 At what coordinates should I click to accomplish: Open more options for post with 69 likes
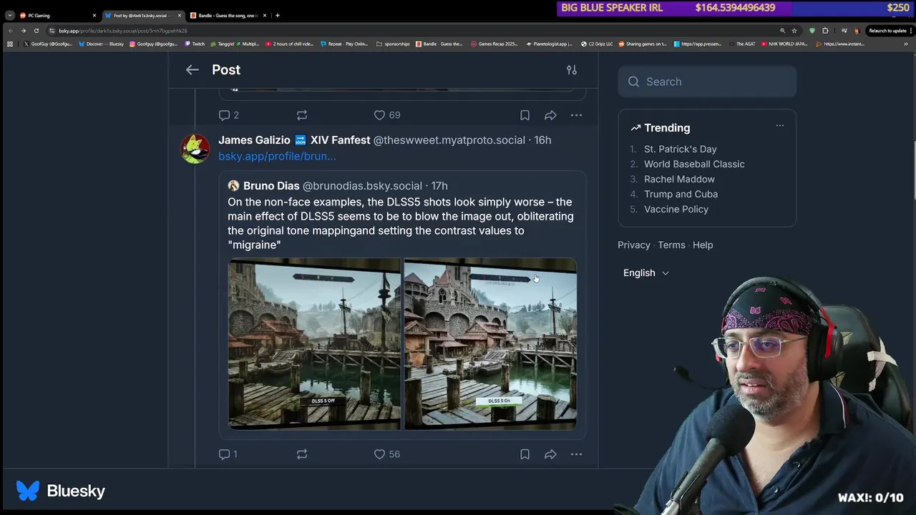click(576, 114)
